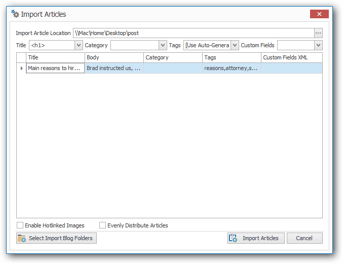This screenshot has height=264, width=343.
Task: Click the Import Article Location path field
Action: [194, 33]
